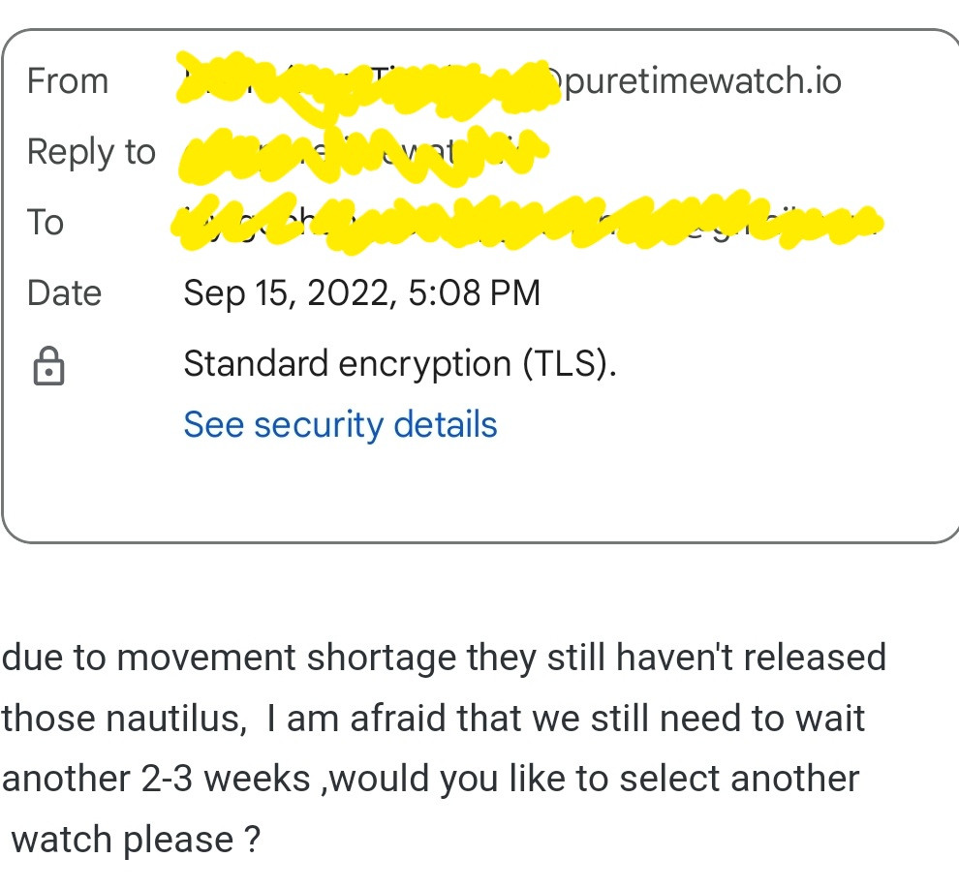
Task: Select the date Sep 15, 2022, 5:08 PM
Action: [362, 292]
